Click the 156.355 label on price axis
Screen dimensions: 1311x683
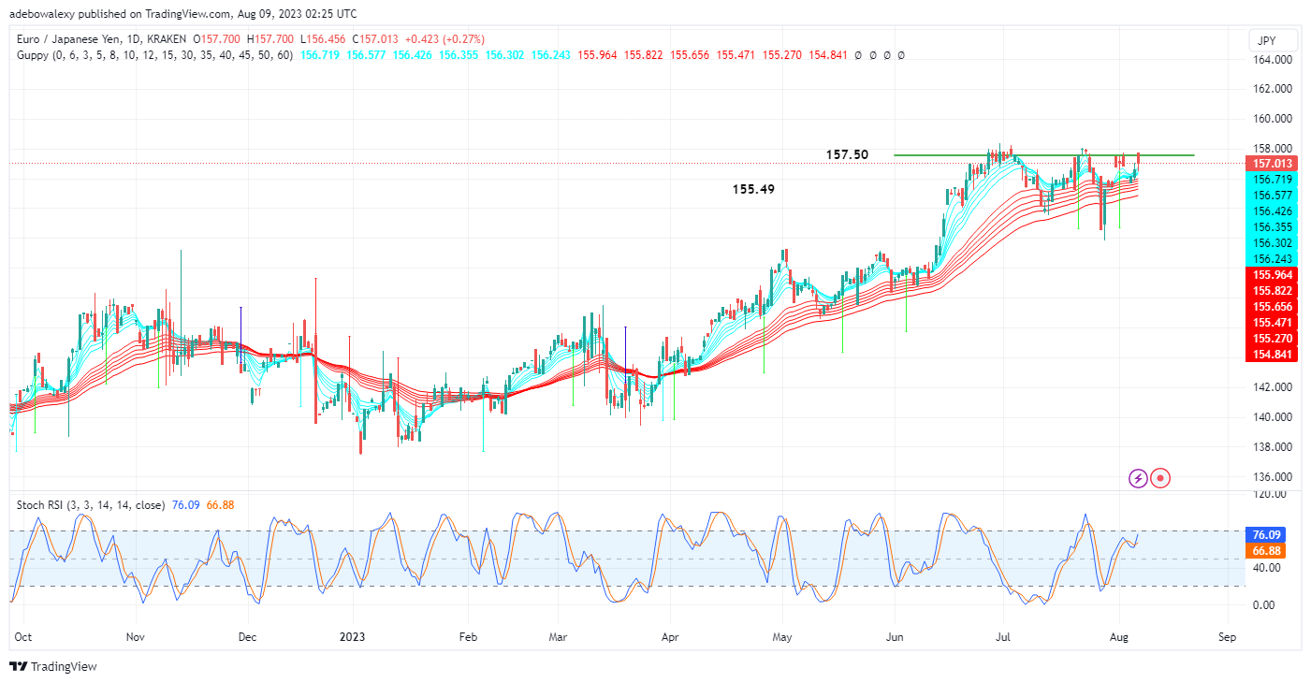pyautogui.click(x=1273, y=227)
